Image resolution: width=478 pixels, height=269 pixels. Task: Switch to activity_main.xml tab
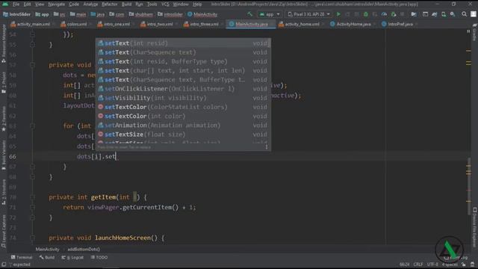33,24
